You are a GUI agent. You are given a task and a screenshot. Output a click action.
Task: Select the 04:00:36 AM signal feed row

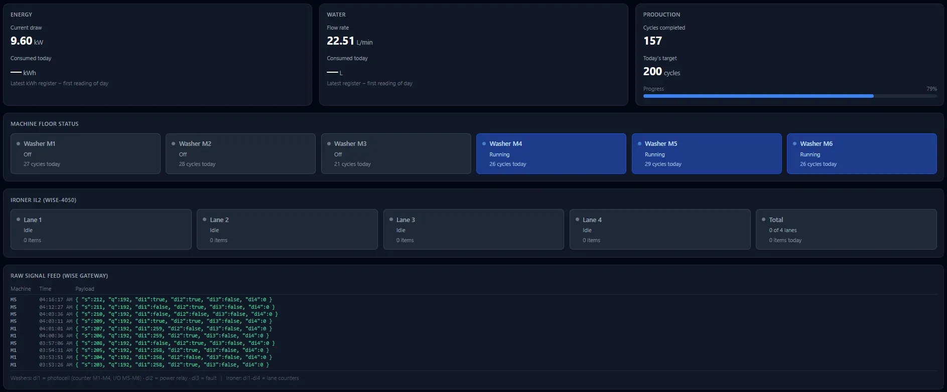(473, 336)
